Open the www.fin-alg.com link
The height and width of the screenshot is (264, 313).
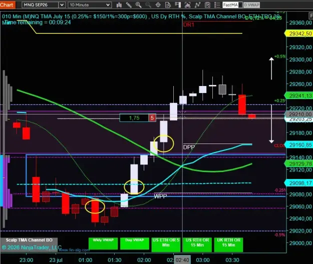click(75, 250)
